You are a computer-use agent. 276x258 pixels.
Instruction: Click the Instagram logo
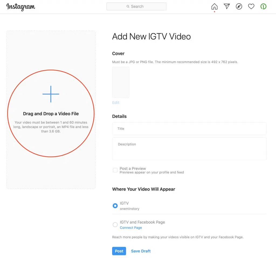pyautogui.click(x=20, y=7)
